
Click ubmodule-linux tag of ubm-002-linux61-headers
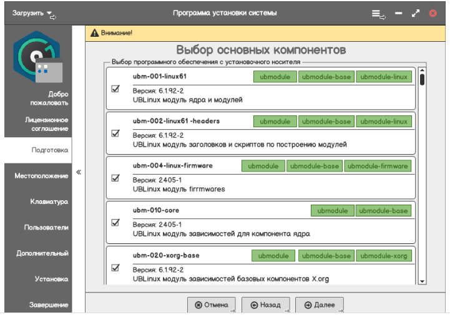[x=384, y=122]
